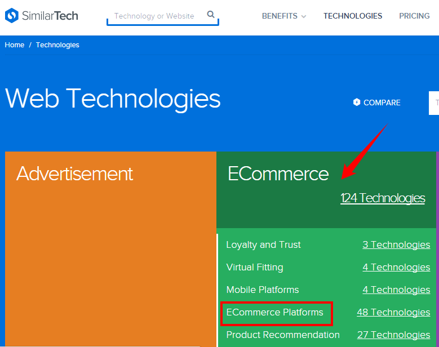Click the Technologies breadcrumb link
This screenshot has height=347, width=439.
57,45
